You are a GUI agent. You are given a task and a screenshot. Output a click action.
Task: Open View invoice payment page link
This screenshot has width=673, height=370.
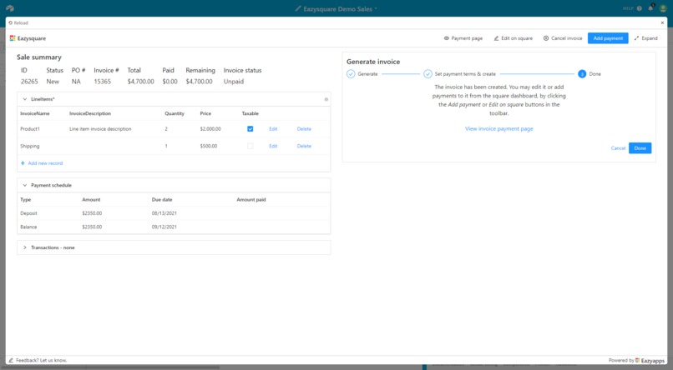point(498,128)
